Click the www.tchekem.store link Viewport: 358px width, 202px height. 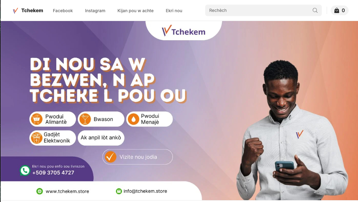(x=67, y=191)
